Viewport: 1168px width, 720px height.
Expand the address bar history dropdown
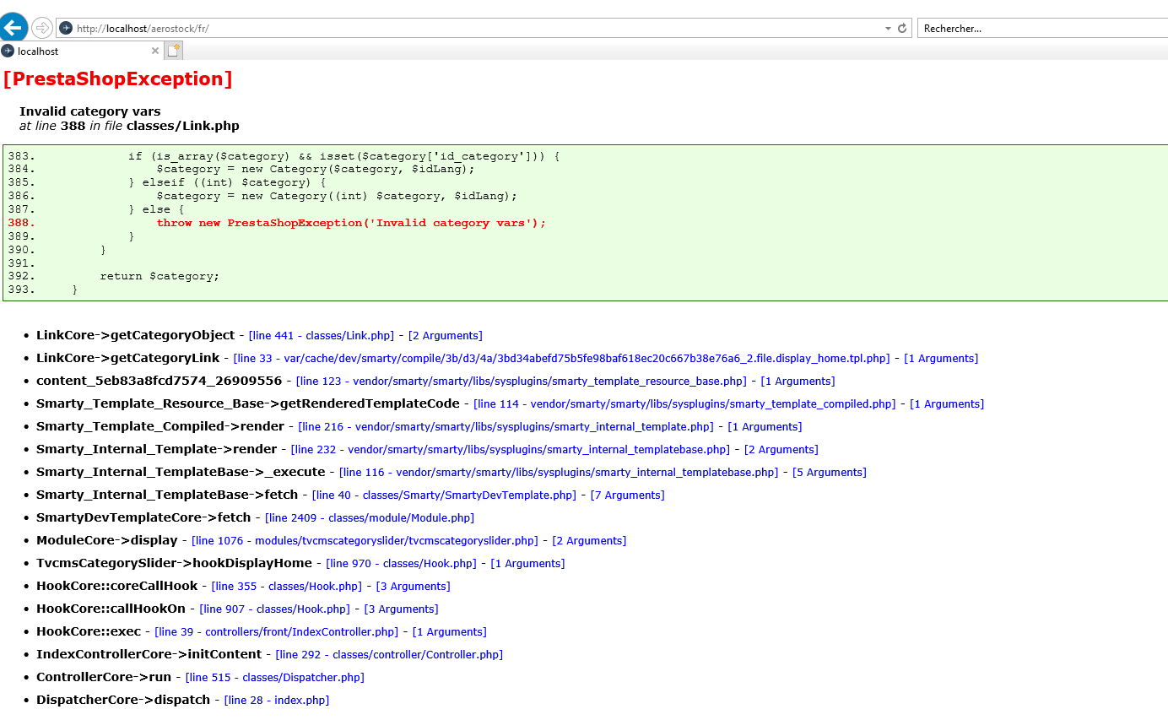pos(888,28)
